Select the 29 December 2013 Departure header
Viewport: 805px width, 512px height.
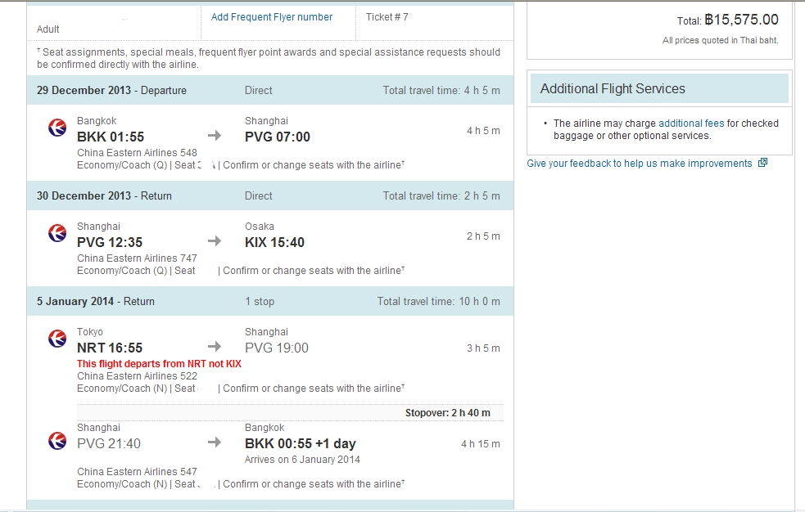point(111,90)
